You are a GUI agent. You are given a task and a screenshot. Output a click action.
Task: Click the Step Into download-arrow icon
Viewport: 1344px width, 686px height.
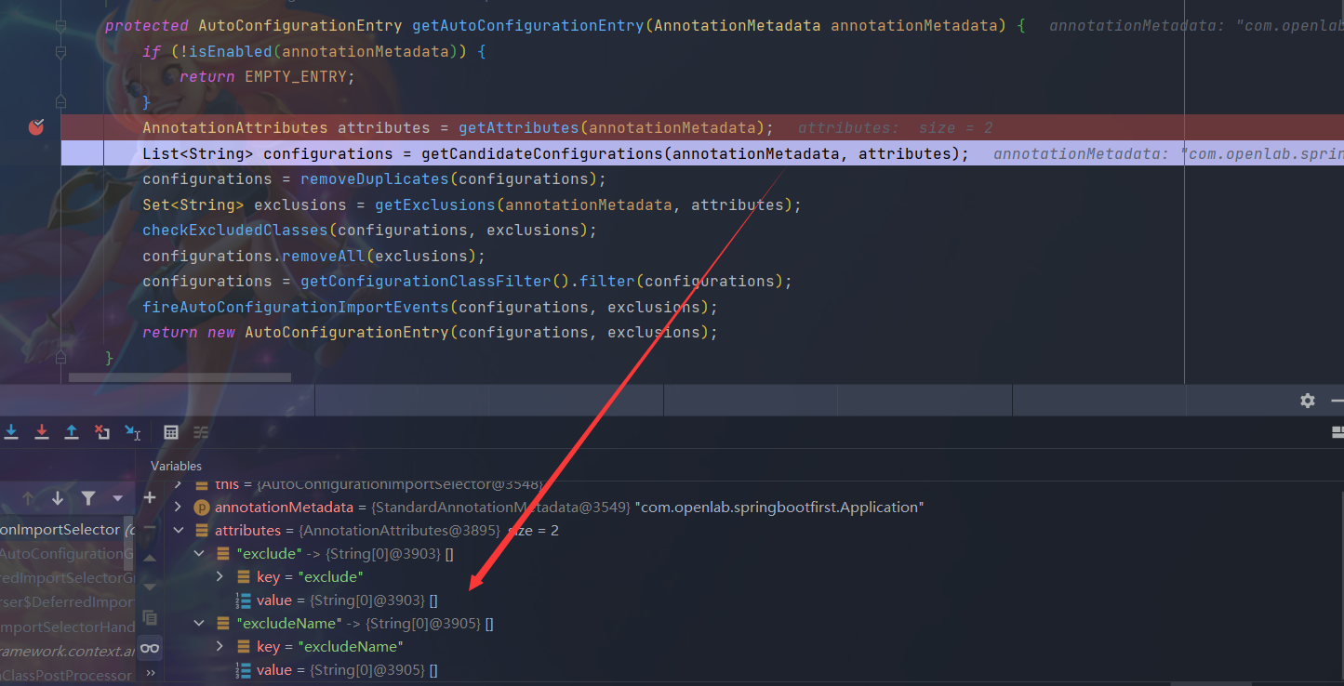(x=11, y=432)
